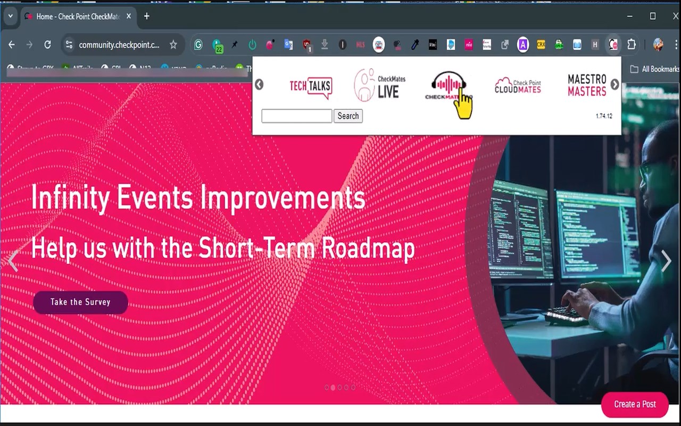The height and width of the screenshot is (426, 681).
Task: Select the Home - Check Point CheckMates tab
Action: click(x=79, y=17)
